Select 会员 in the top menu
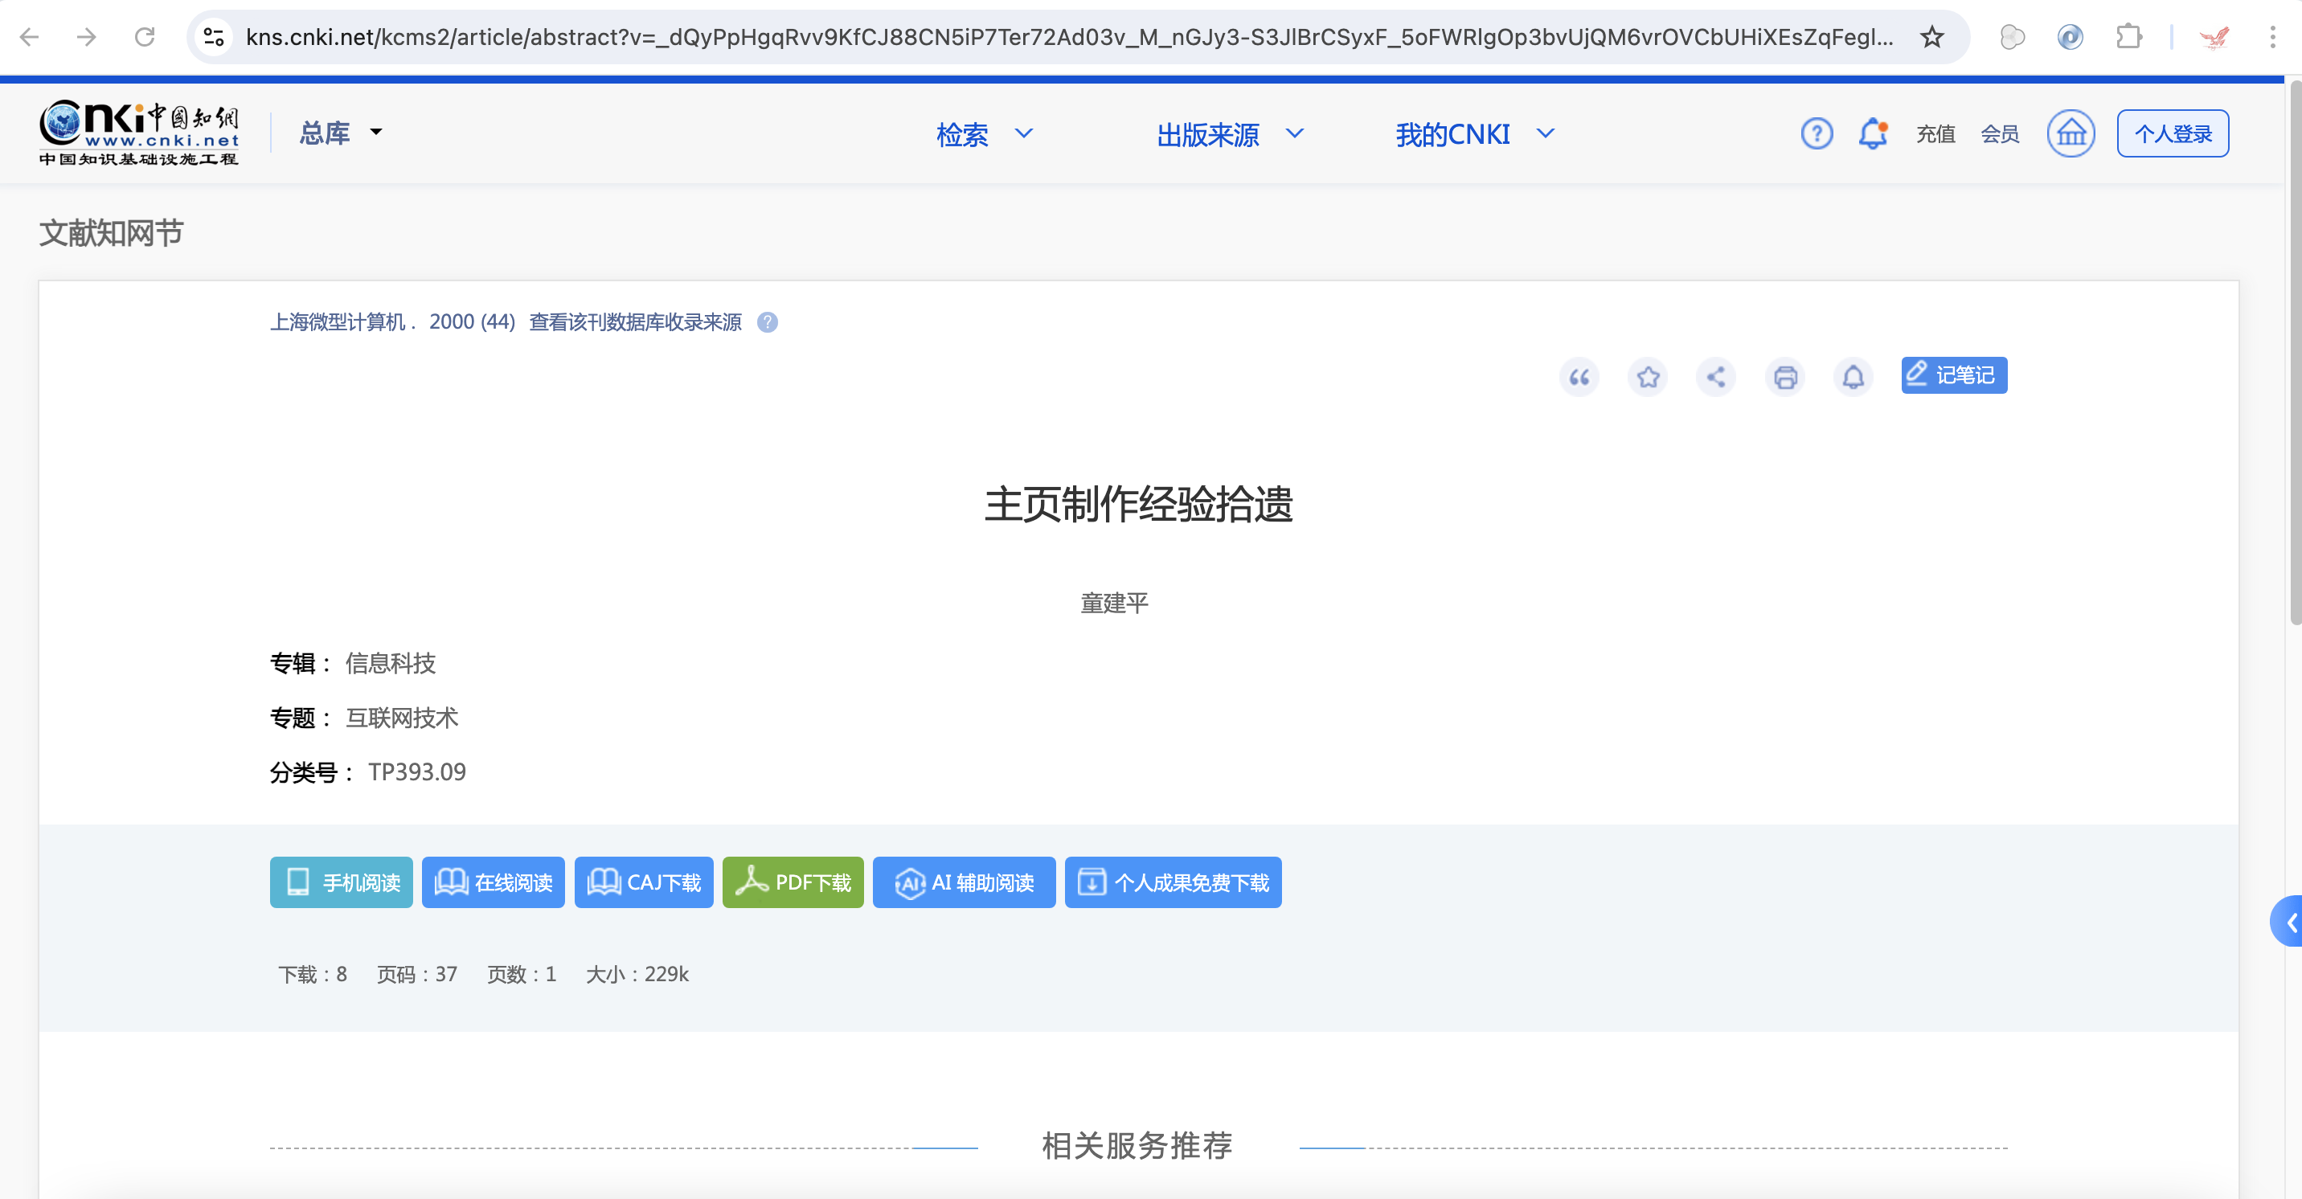2302x1199 pixels. tap(2001, 133)
